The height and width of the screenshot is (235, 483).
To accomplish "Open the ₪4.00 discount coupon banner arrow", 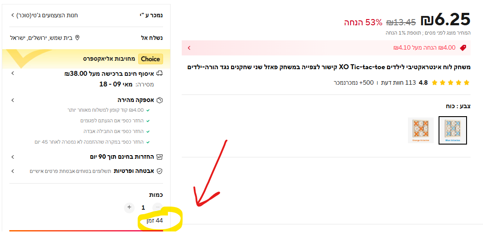I will [x=189, y=48].
